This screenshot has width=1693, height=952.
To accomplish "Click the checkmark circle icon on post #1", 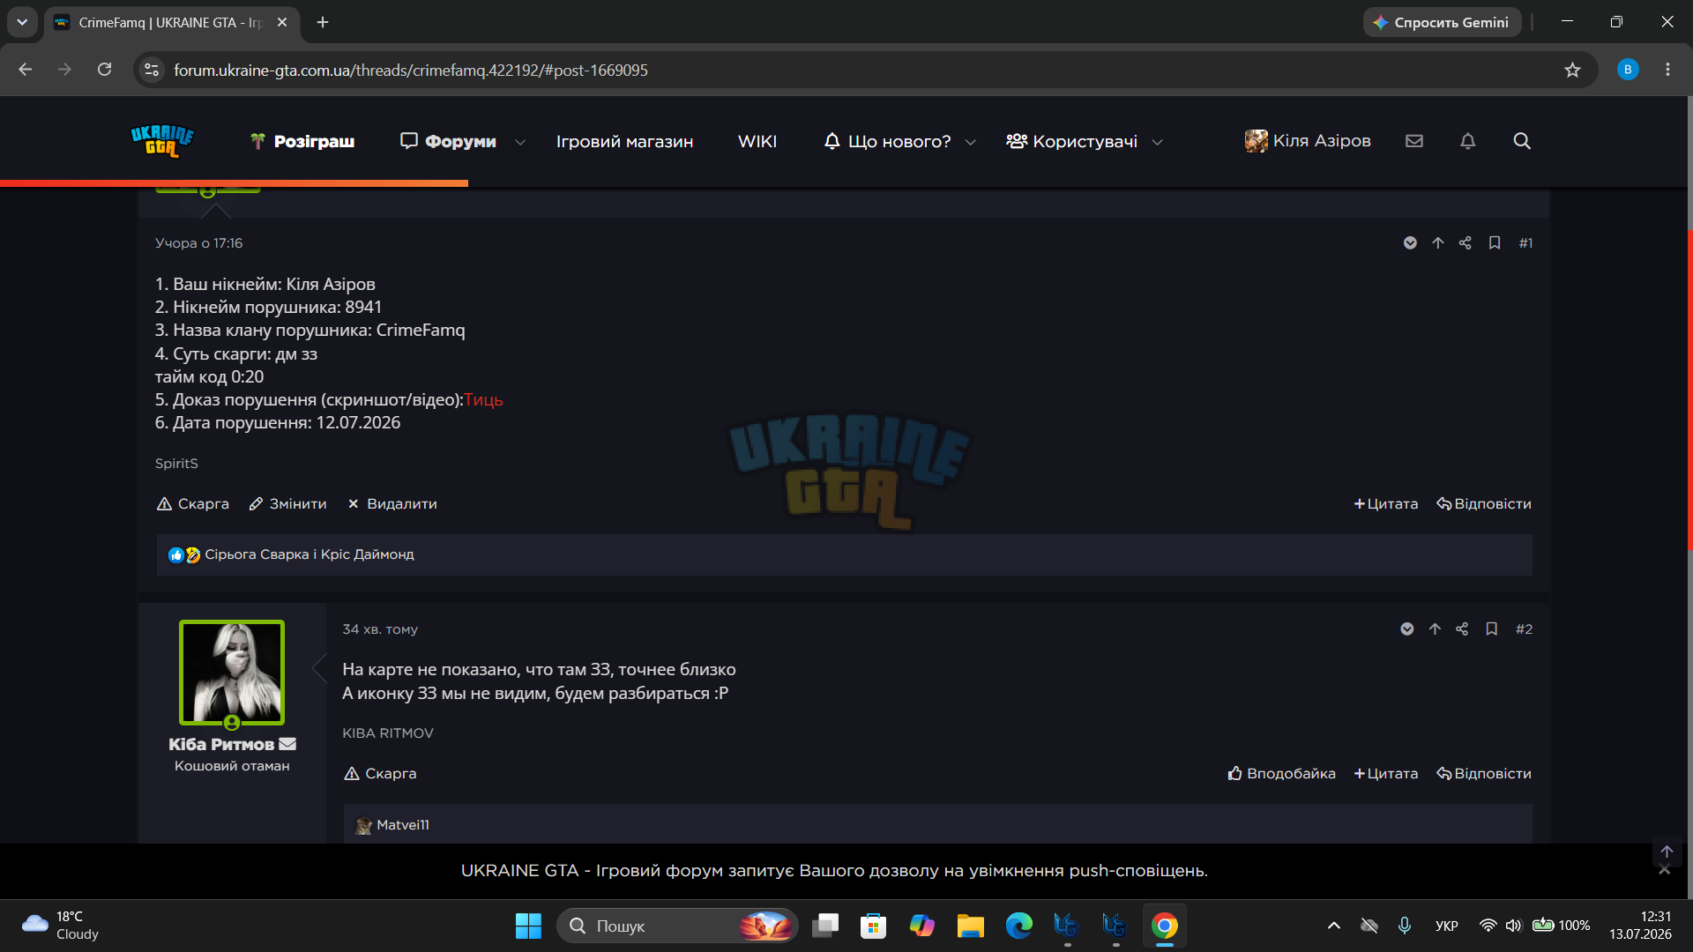I will (1410, 243).
